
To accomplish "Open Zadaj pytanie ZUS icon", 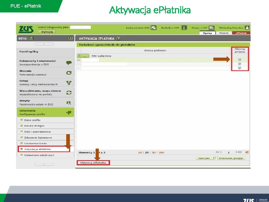I will click(x=153, y=28).
